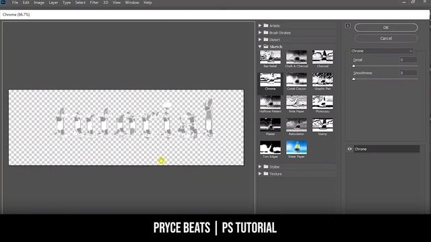Screen dimensions: 431x242
Task: Open the Edit menu
Action: tap(26, 3)
